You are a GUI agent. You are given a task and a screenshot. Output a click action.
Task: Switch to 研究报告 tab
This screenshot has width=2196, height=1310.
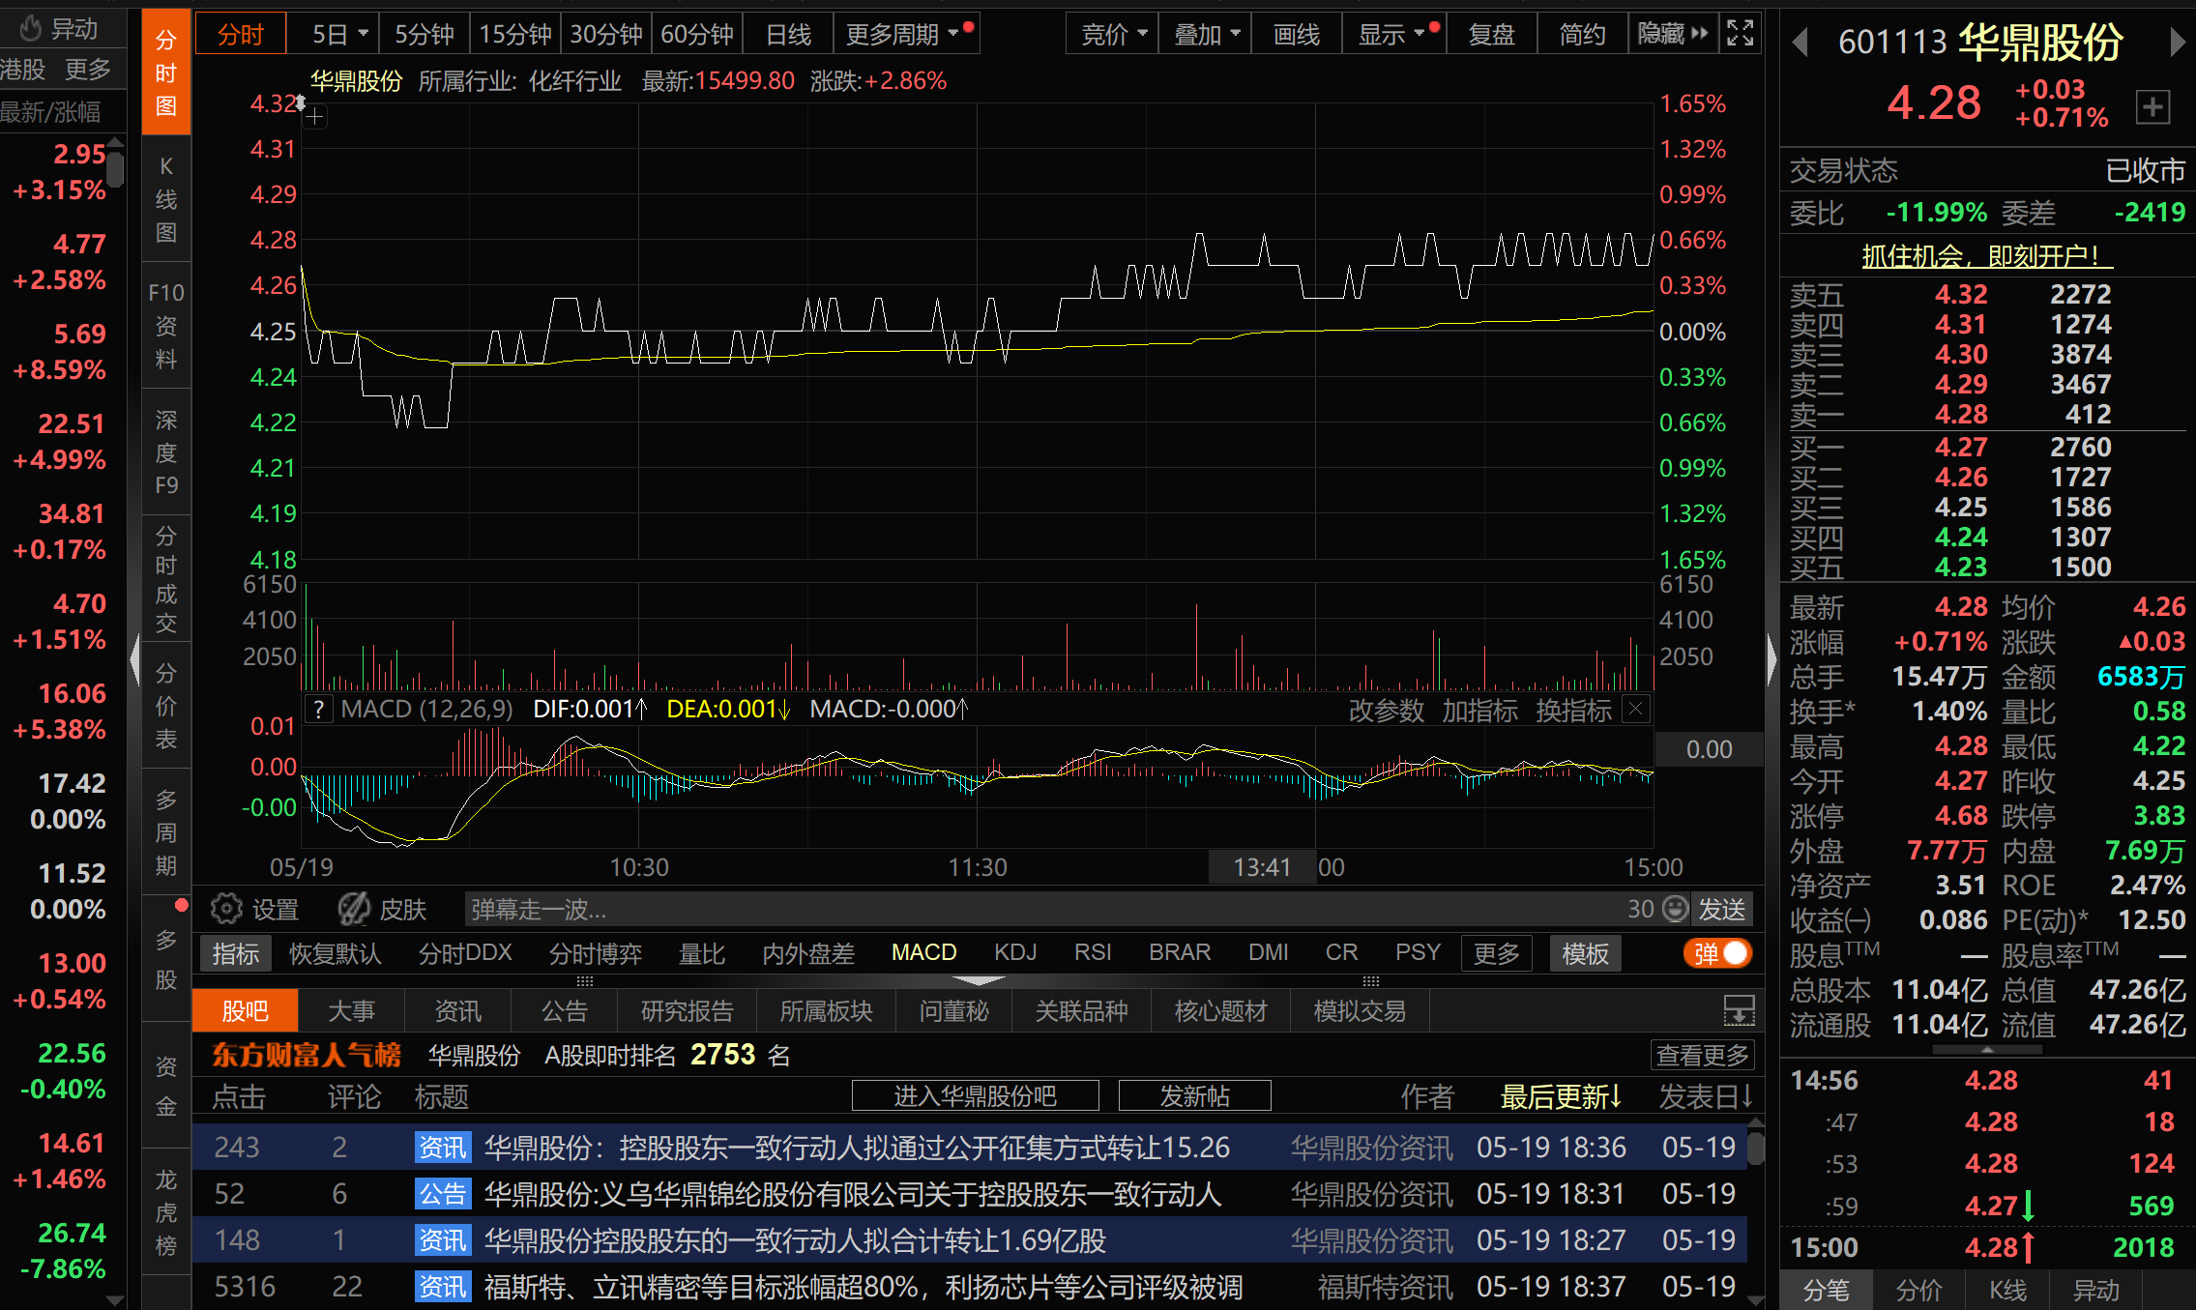(688, 1011)
